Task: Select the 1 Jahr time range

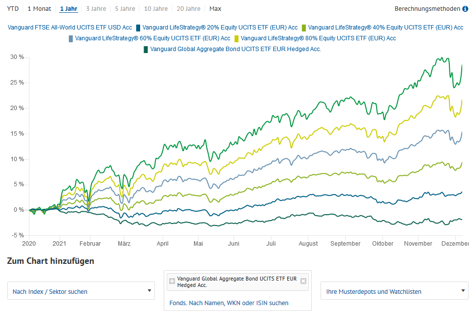Action: point(68,9)
